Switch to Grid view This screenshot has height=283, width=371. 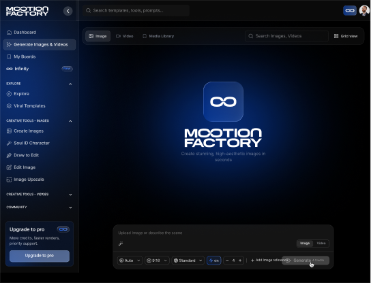tap(346, 36)
